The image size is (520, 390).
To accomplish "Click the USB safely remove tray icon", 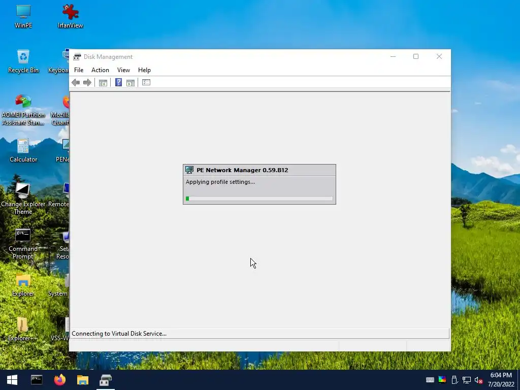I will (454, 380).
